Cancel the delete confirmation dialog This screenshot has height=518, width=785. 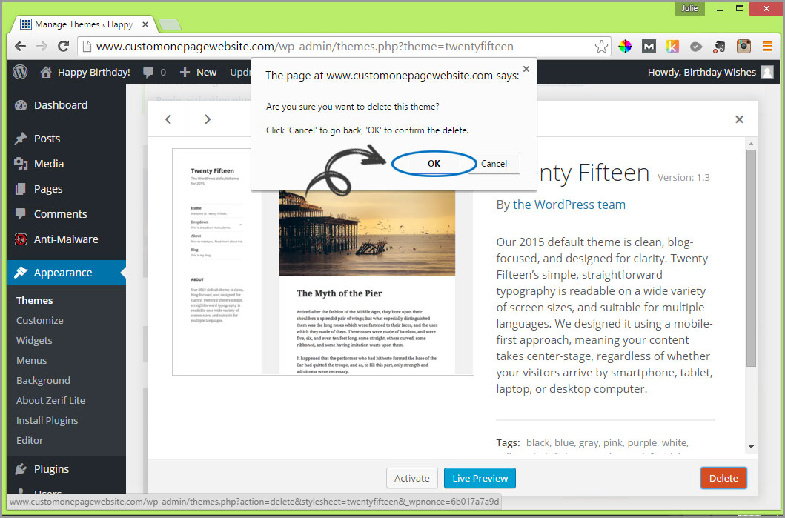tap(494, 164)
